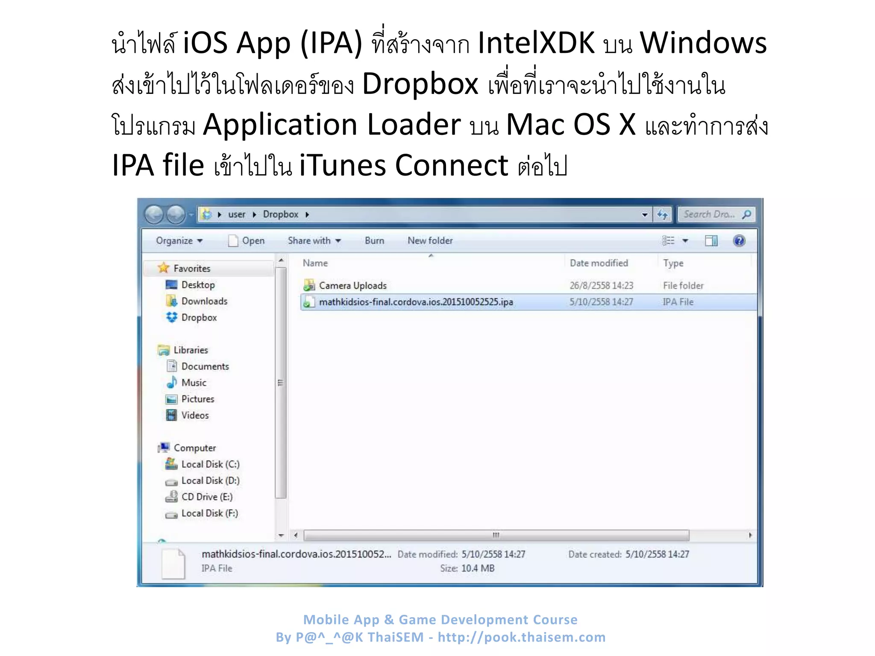This screenshot has width=875, height=656.
Task: Click the horizontal scrollbar thumb in file list
Action: [496, 535]
